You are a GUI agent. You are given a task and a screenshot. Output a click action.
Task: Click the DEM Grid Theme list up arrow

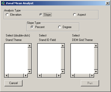click(x=96, y=46)
